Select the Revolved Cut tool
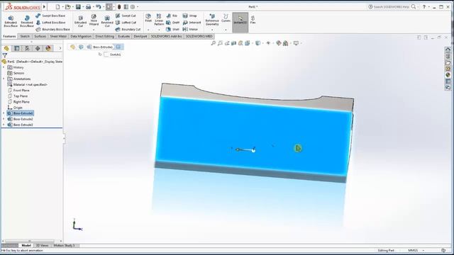Image resolution: width=454 pixels, height=255 pixels. coord(107,21)
